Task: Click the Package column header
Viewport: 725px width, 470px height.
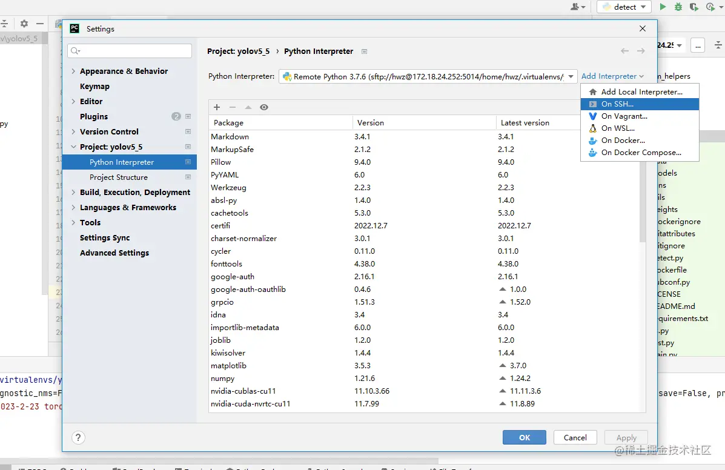Action: (280, 122)
